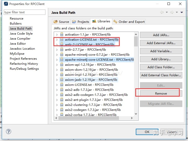The image size is (188, 141).
Task: Expand the activation-1.1.jar tree node
Action: [x=57, y=35]
